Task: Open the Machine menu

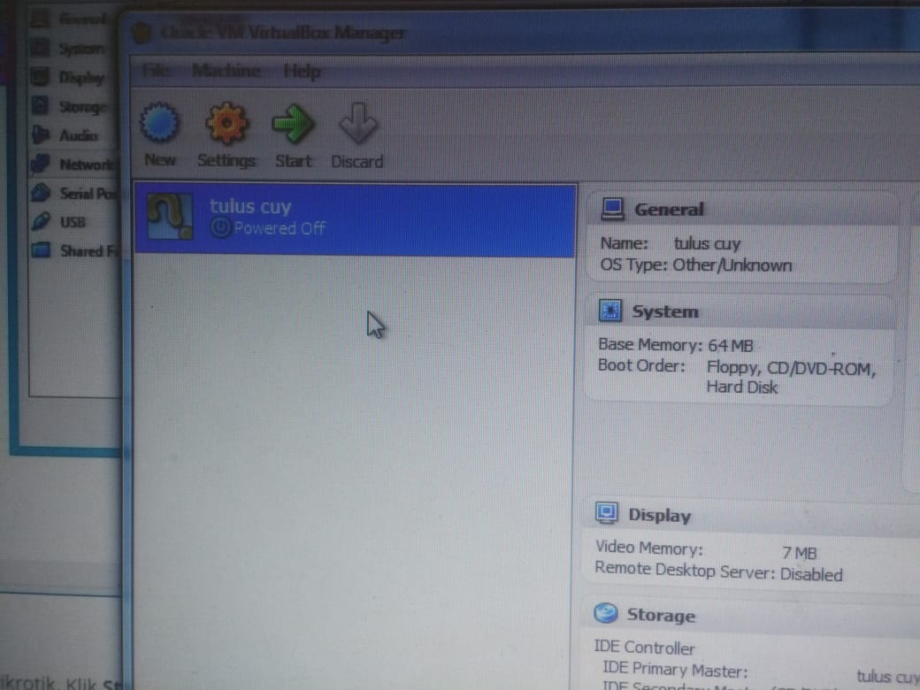Action: pyautogui.click(x=226, y=71)
